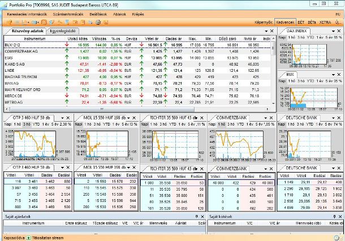Viewport: 345px width, 241px height.
Task: Click the green connection status icon
Action: pyautogui.click(x=28, y=238)
